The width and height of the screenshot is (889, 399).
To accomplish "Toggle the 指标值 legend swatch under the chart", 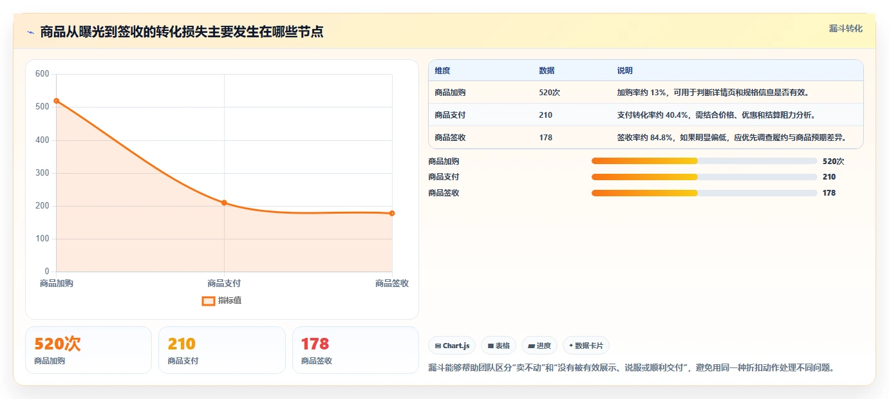I will pyautogui.click(x=209, y=301).
